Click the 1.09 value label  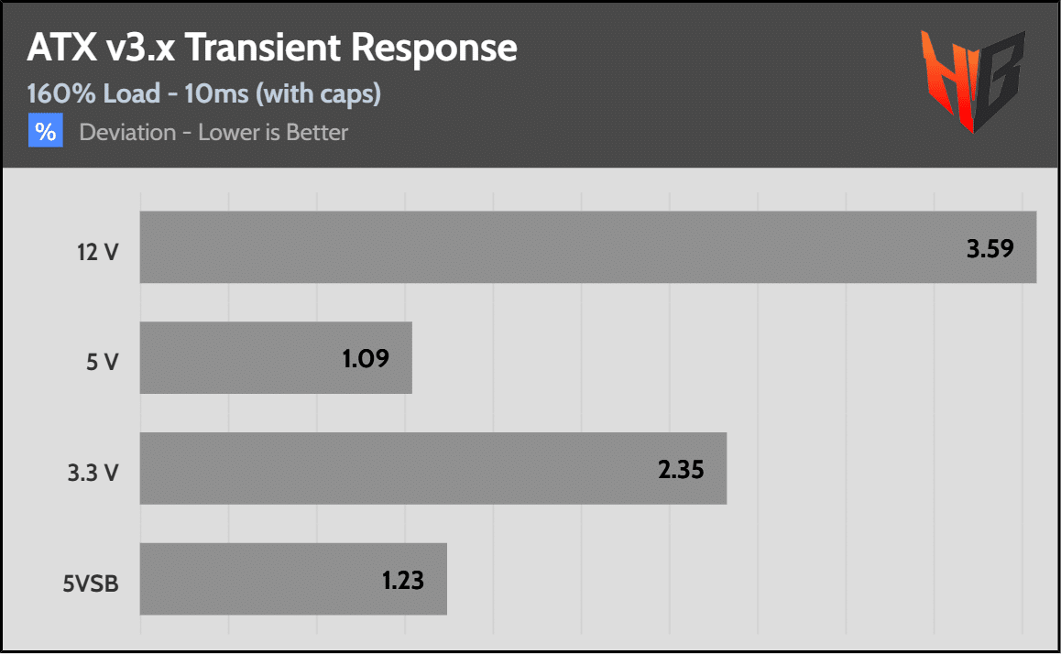pyautogui.click(x=366, y=358)
